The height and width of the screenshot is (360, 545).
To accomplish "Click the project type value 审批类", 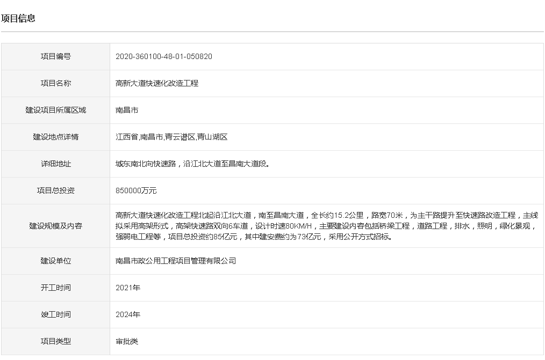I will click(x=127, y=342).
